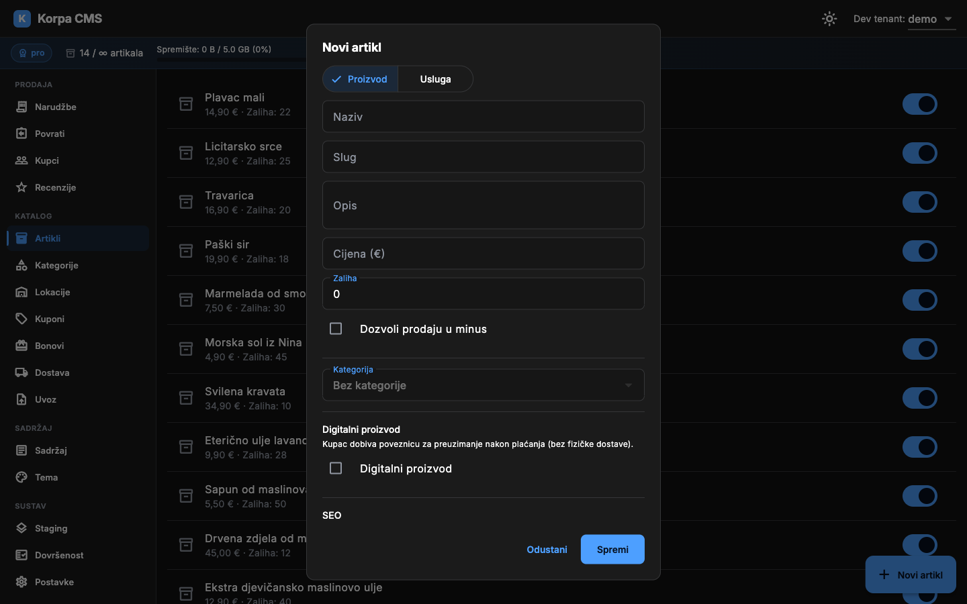The image size is (967, 604).
Task: Toggle the Sapun od maslinova ulja switch
Action: 920,496
